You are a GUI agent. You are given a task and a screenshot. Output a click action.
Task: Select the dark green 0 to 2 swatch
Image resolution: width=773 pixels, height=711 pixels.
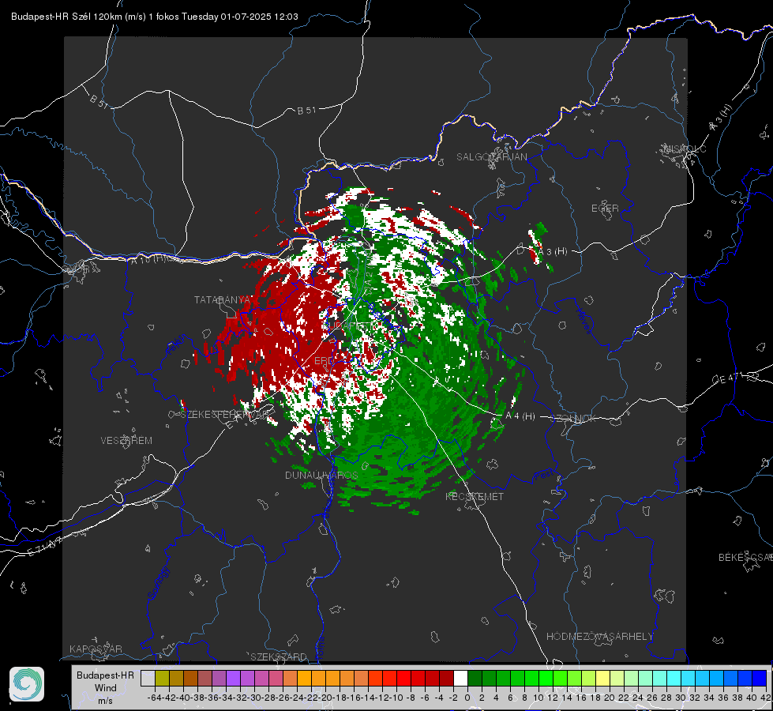click(475, 678)
